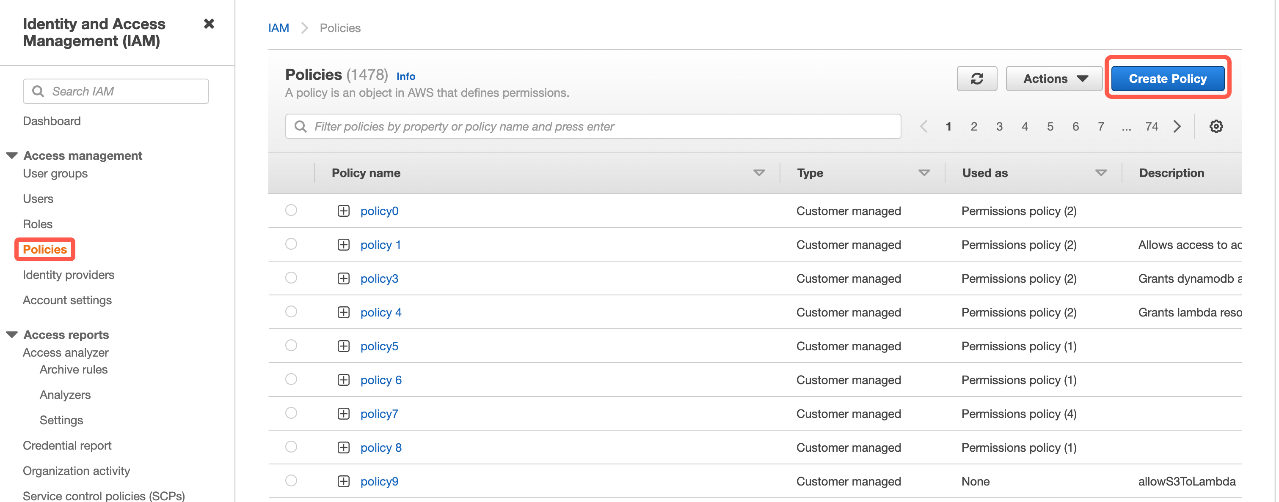Go to page 2 of policies
Viewport: 1279px width, 502px height.
974,126
